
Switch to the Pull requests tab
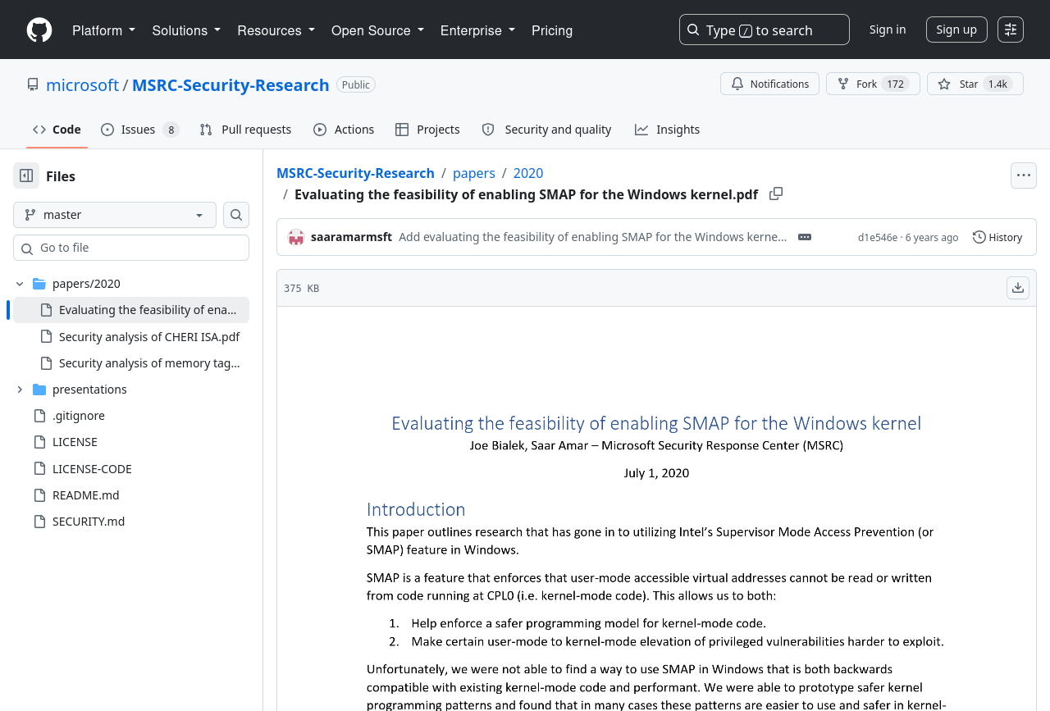click(245, 130)
